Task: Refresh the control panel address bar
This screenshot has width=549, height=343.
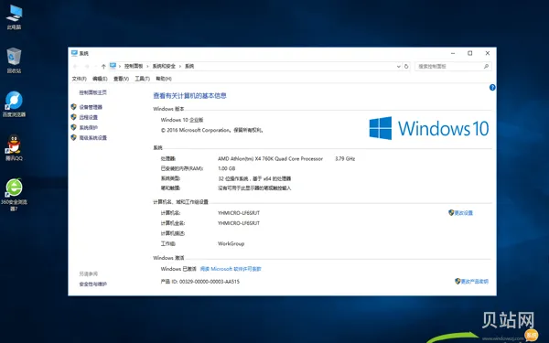Action: click(x=406, y=66)
